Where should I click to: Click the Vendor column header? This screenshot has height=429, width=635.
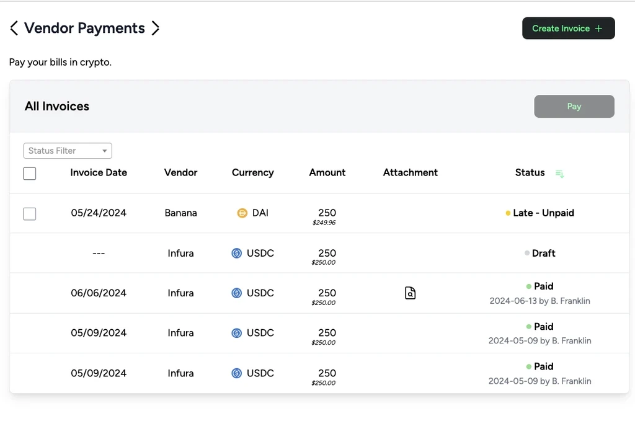[x=180, y=173]
